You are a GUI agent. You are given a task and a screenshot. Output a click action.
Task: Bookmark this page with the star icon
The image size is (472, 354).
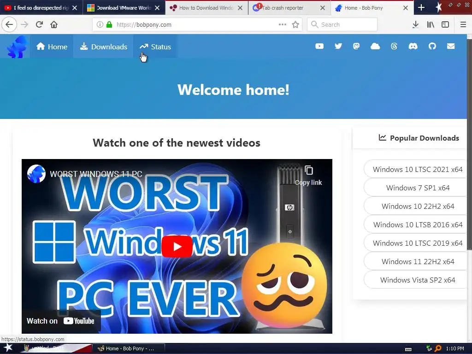click(x=295, y=24)
